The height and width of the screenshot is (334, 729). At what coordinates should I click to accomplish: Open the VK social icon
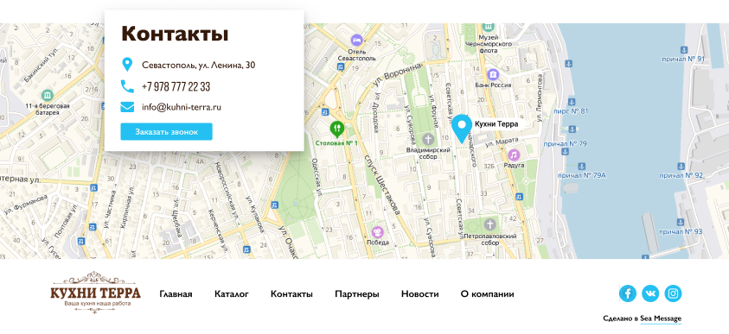650,293
